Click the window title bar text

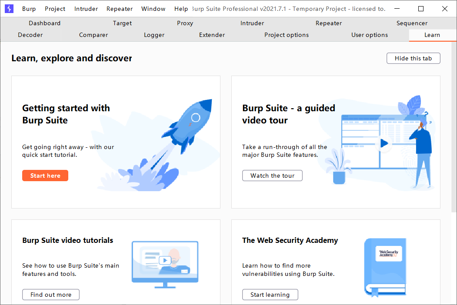point(289,9)
